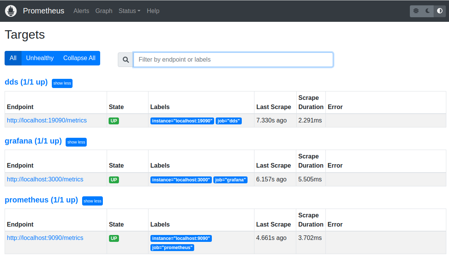
Task: Click the instance="localhost:9090" label badge
Action: 181,238
